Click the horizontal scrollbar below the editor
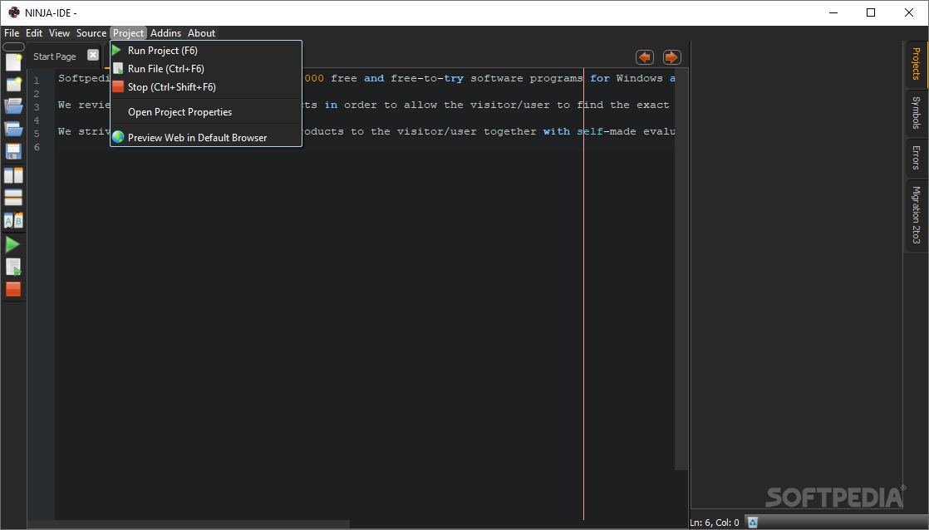The height and width of the screenshot is (530, 929). point(189,524)
